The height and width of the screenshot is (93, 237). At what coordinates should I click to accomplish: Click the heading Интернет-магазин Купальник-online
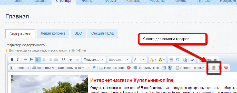[132, 80]
